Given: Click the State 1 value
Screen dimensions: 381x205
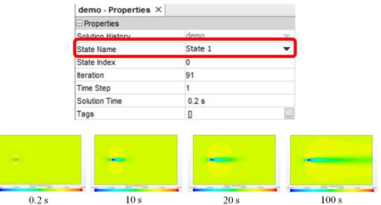Looking at the screenshot, I should 198,49.
